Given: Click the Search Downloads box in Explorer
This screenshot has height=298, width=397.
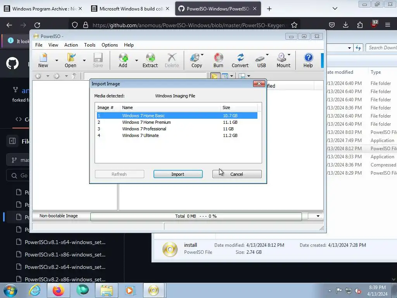Looking at the screenshot, I should pyautogui.click(x=381, y=48).
